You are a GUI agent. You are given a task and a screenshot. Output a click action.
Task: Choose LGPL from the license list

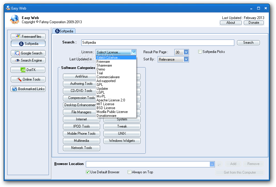(116, 92)
